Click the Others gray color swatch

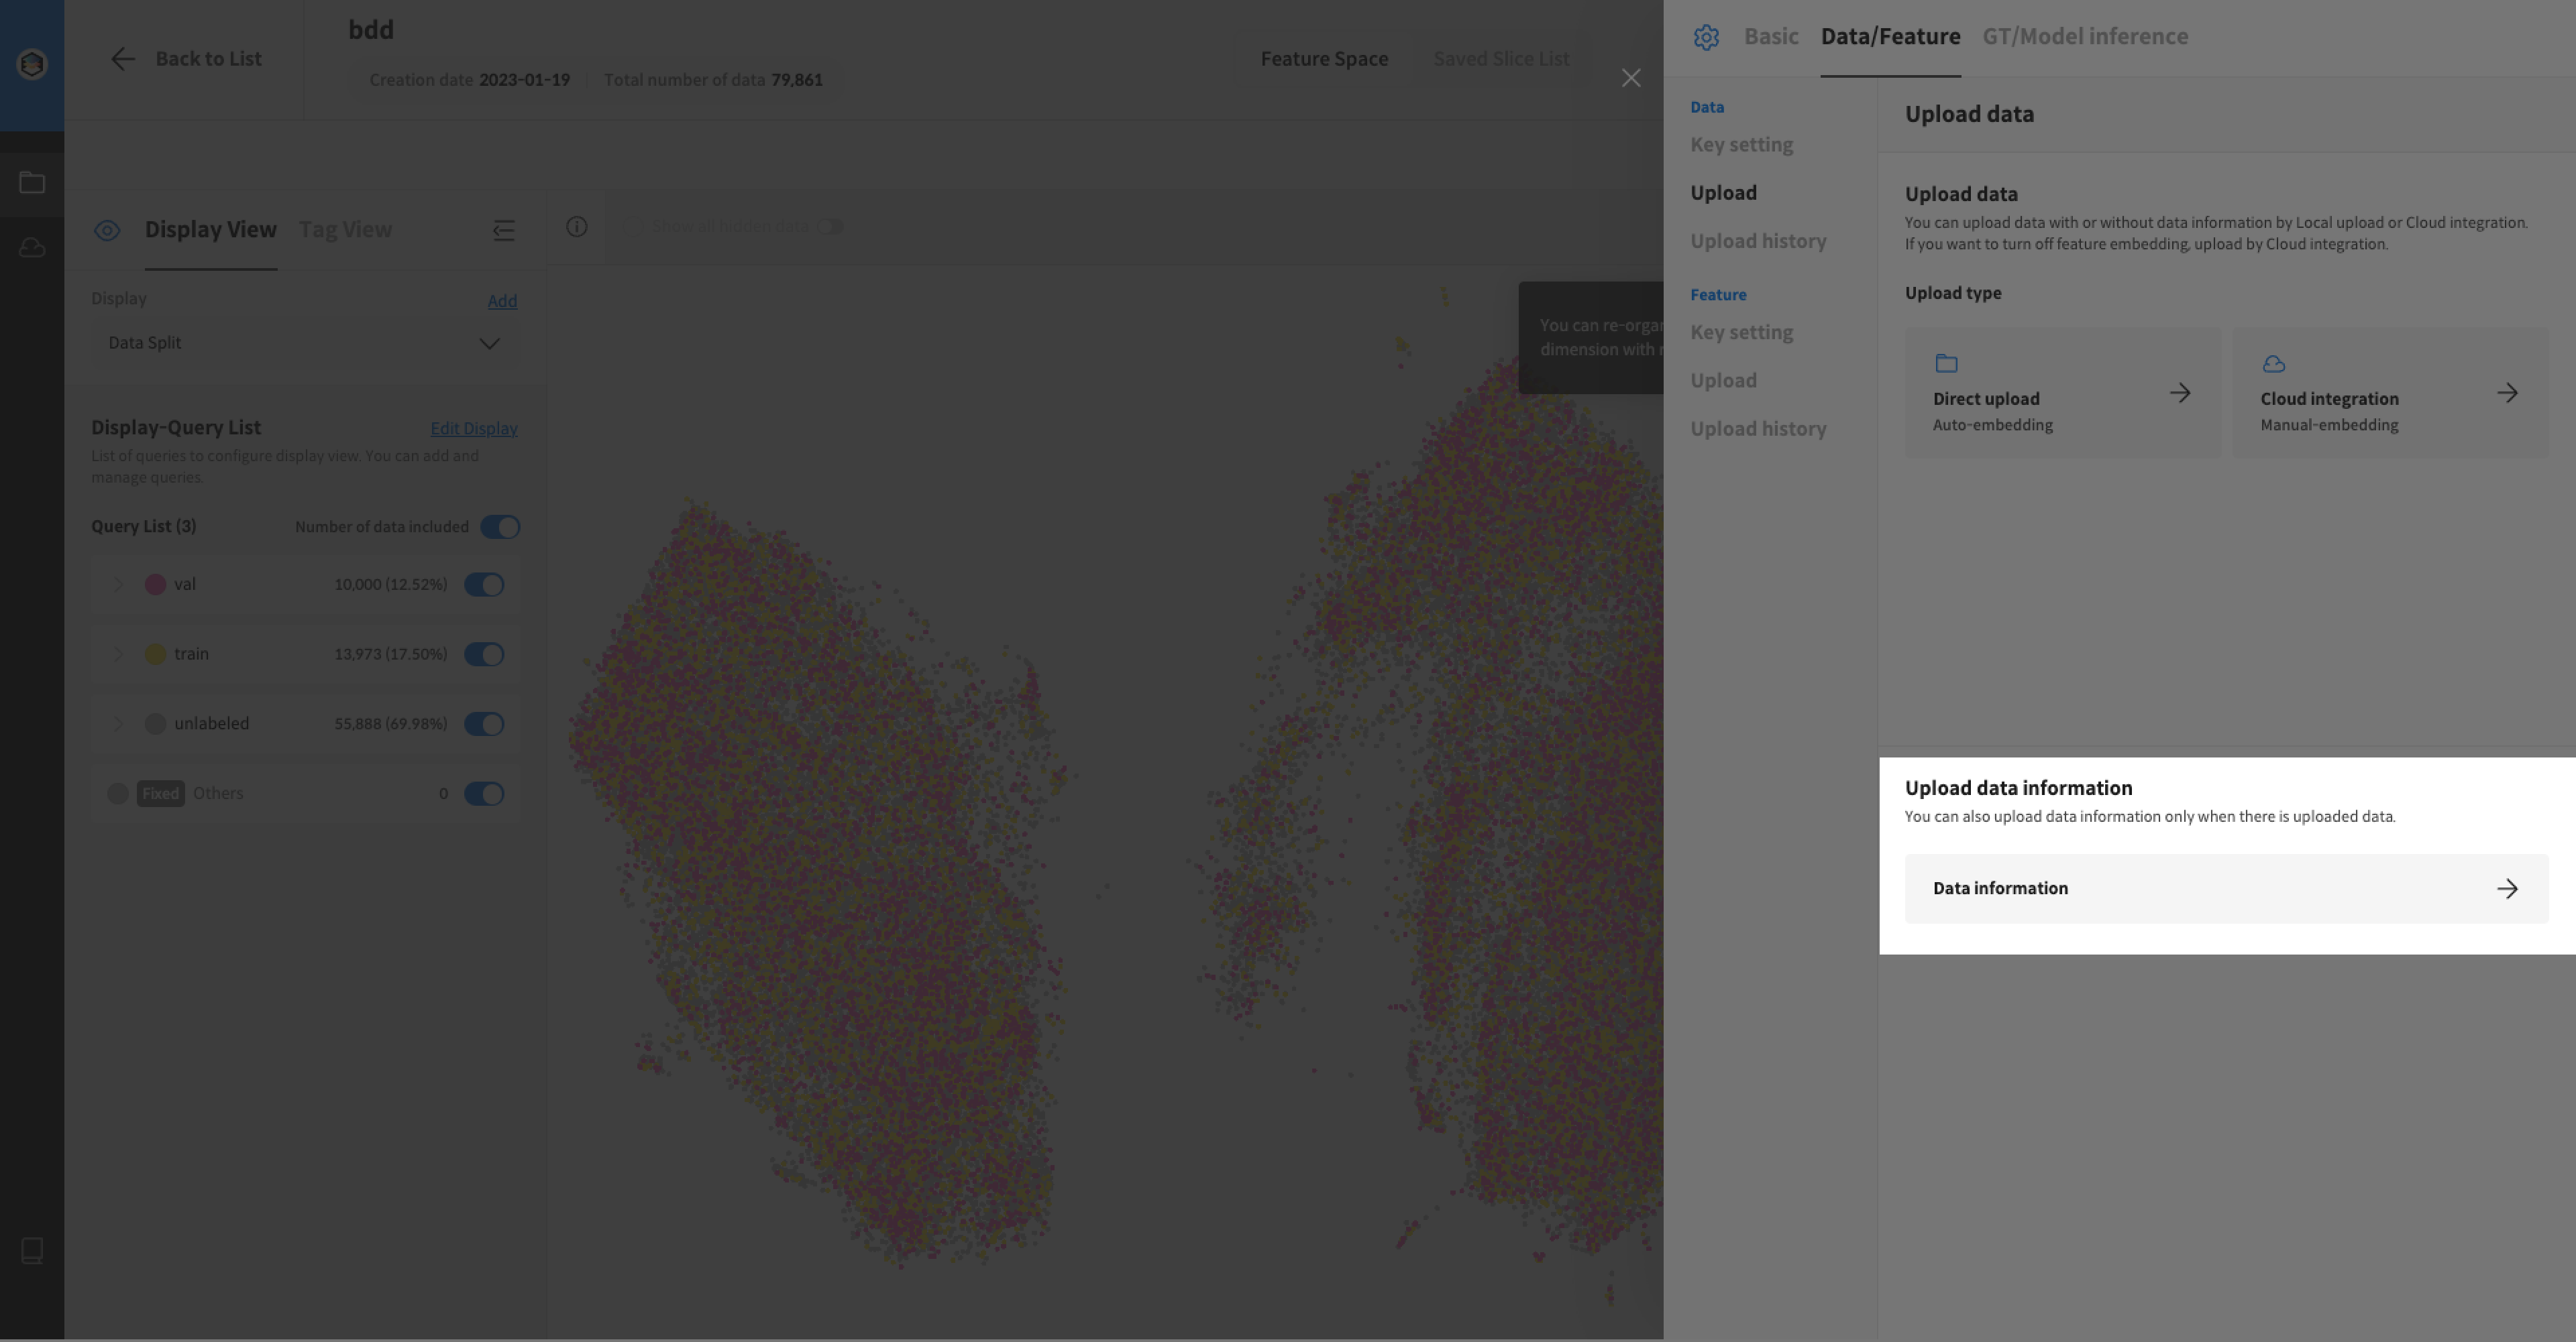click(x=117, y=794)
